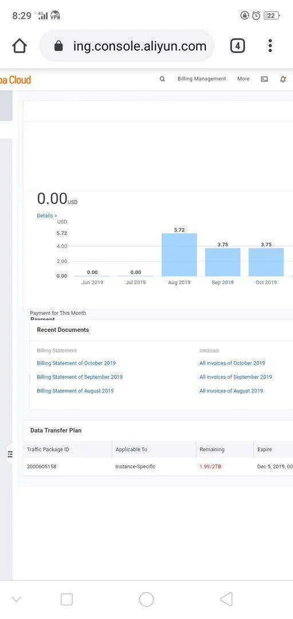Image resolution: width=293 pixels, height=619 pixels.
Task: Click the Alibaba Cloud logo
Action: click(x=15, y=80)
